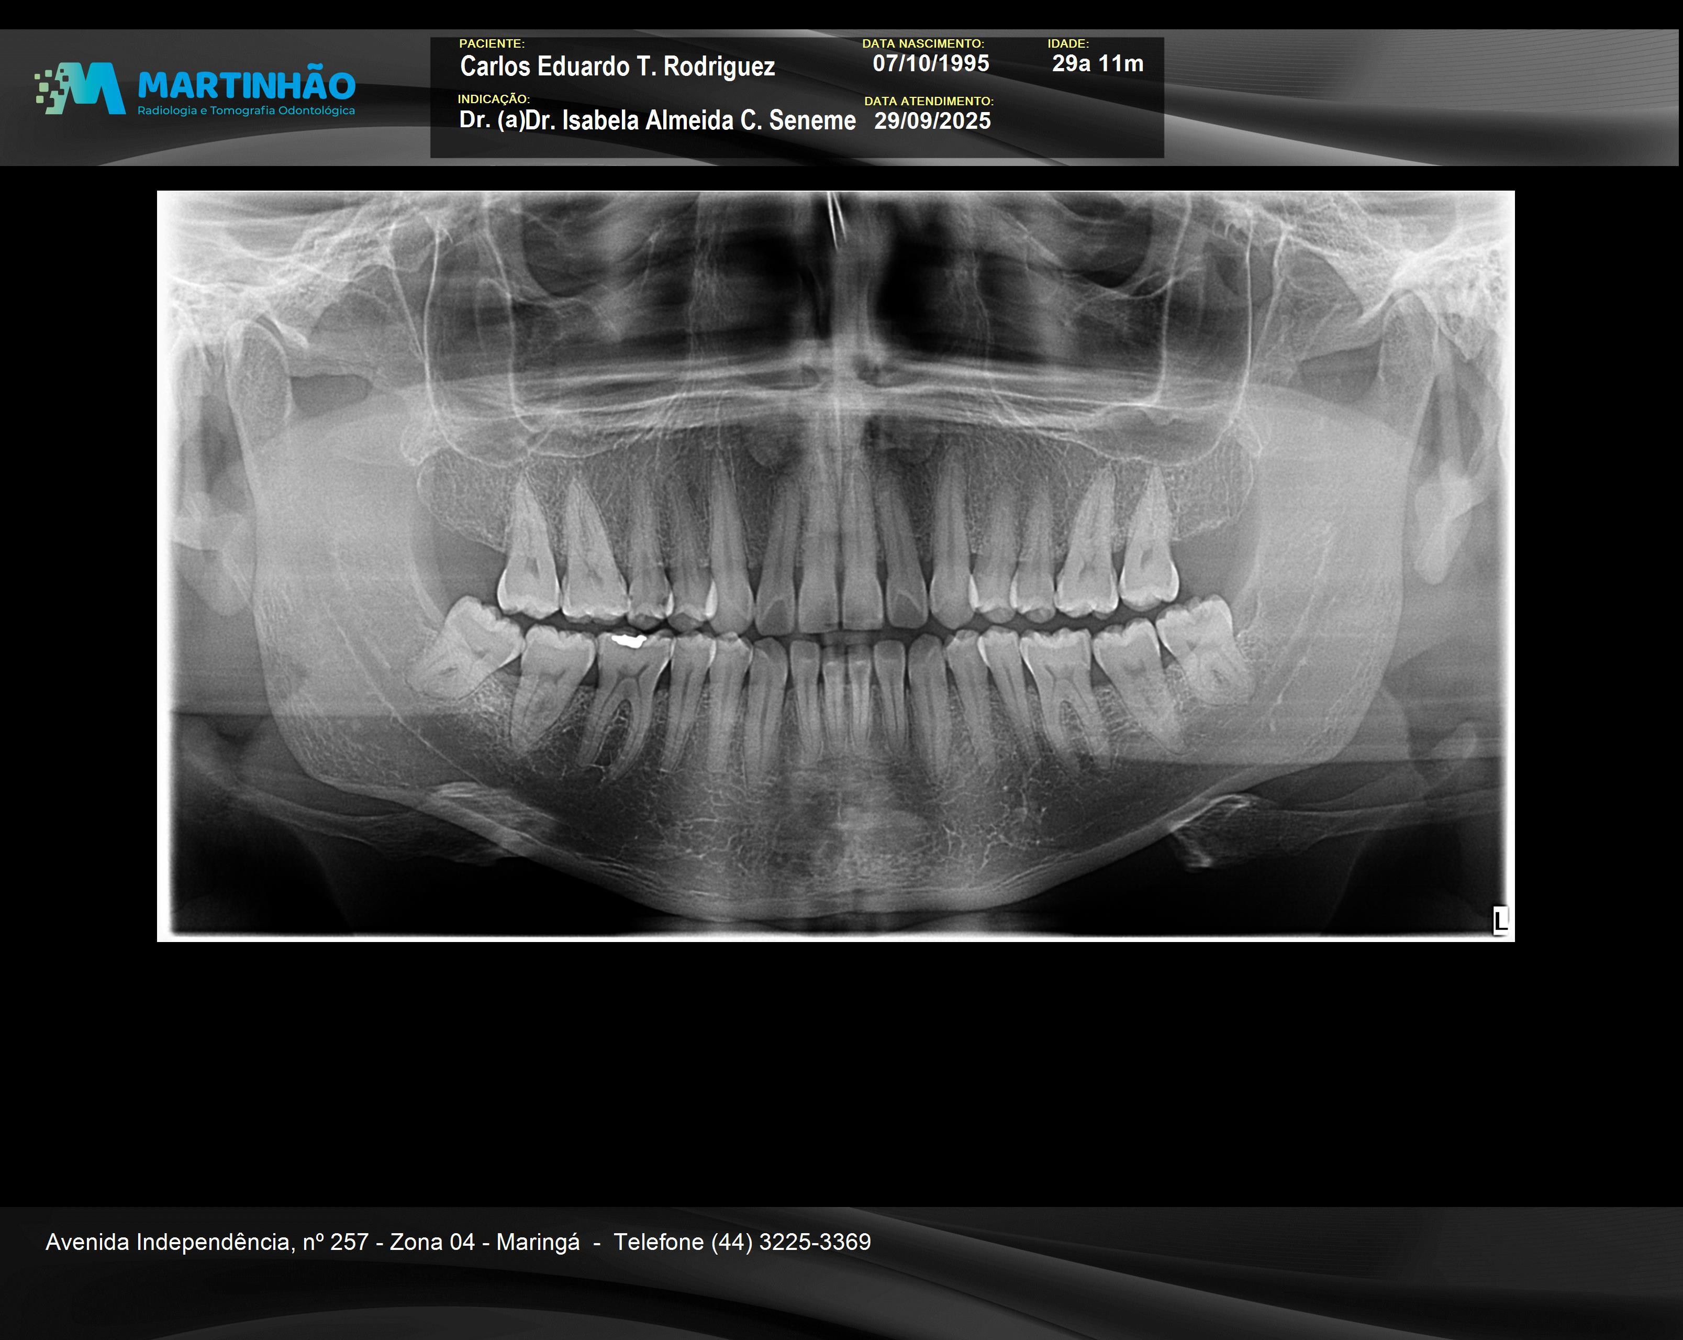1683x1340 pixels.
Task: Click the age value 29a 11m
Action: click(1097, 63)
